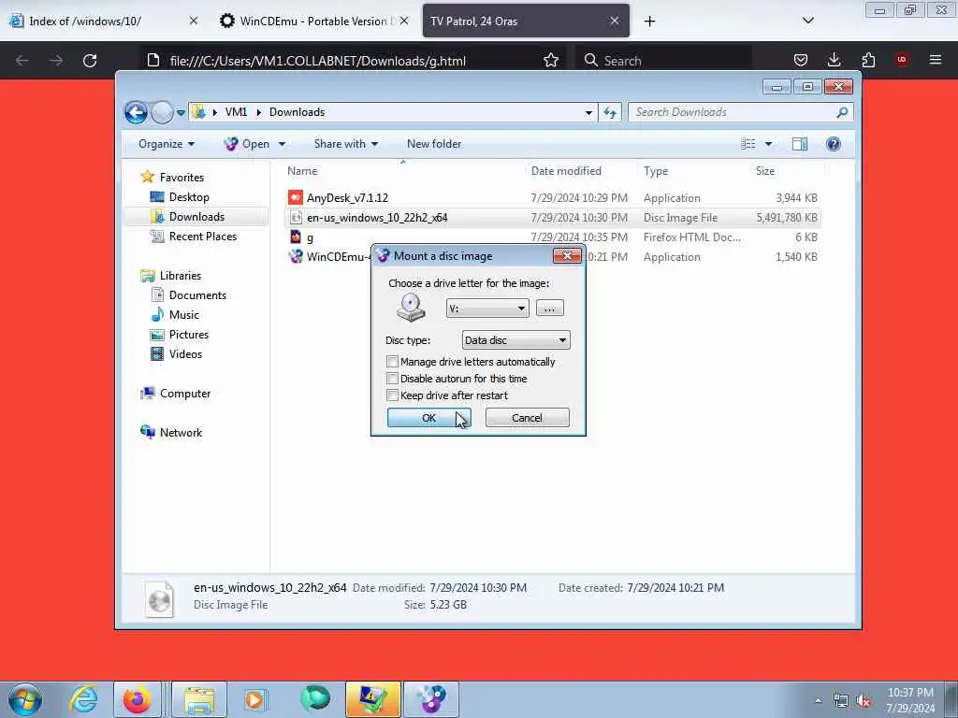Expand the Open button dropdown arrow
Screen dimensions: 958x718
(x=282, y=144)
